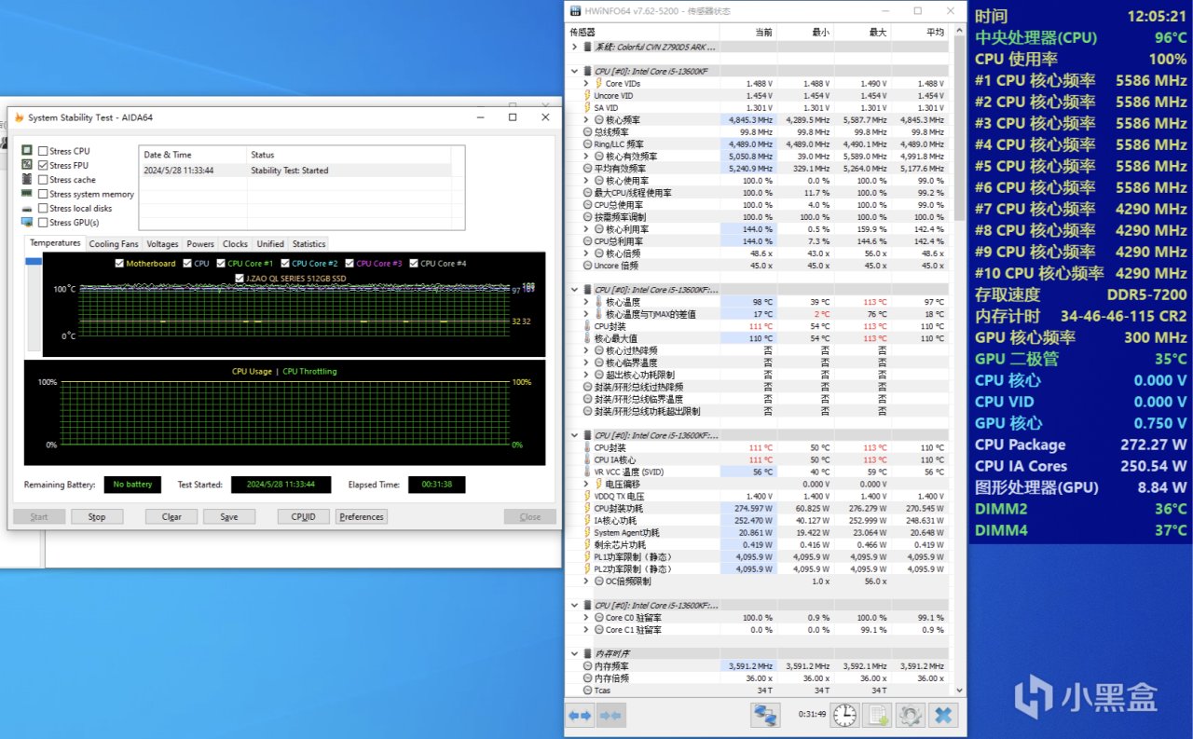Expand the 系统: Colorful CVN Z790D5 ARK group
The height and width of the screenshot is (739, 1193).
(574, 47)
